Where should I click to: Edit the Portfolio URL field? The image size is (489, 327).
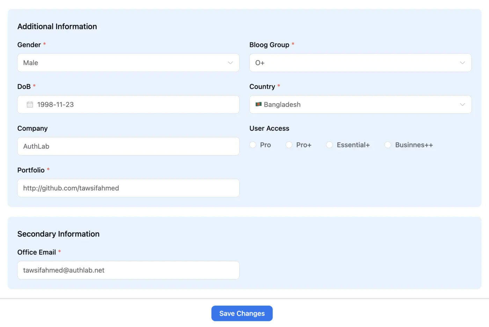tap(128, 188)
